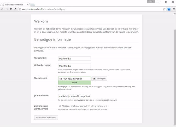The width and height of the screenshot is (176, 127).
Task: Click the Chrome user profile badge
Action: click(151, 2)
